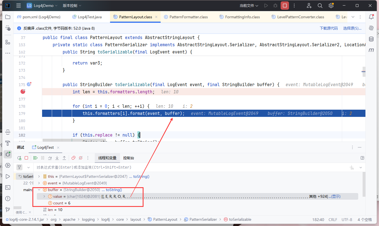Open the Git tool window in sidebar
Screen dimensions: 379x226
[x=8, y=209]
